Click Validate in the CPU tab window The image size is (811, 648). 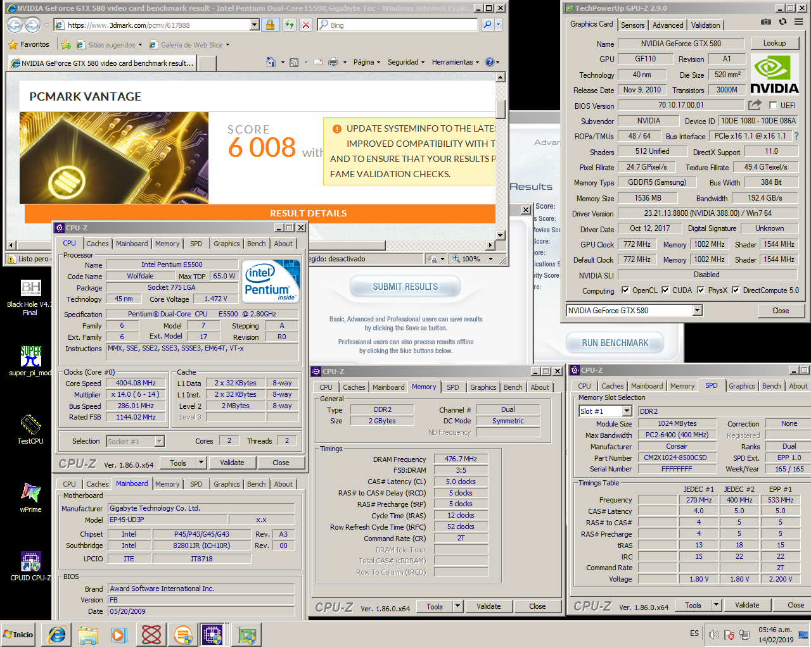[x=232, y=463]
